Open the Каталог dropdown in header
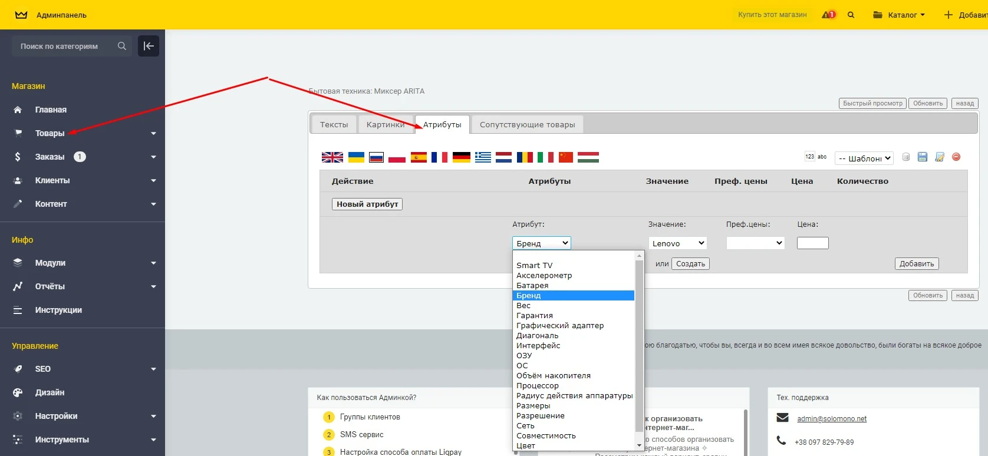 point(899,15)
